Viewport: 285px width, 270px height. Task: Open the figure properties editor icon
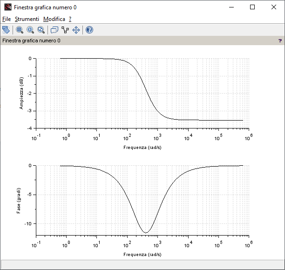[54, 30]
